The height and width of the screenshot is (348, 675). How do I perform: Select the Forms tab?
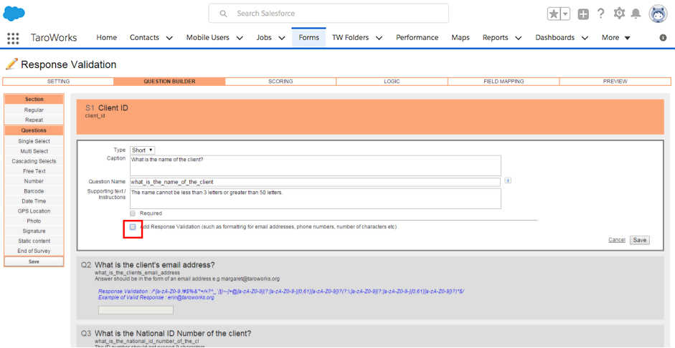(308, 37)
